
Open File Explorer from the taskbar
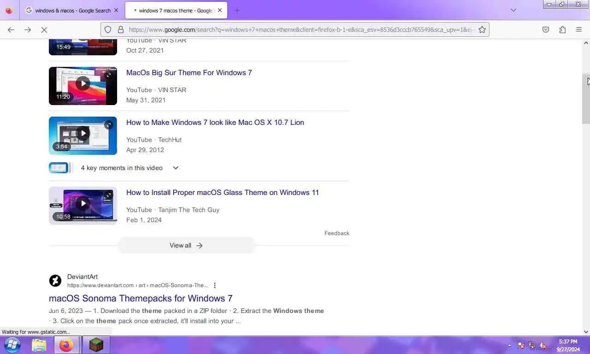pos(39,345)
